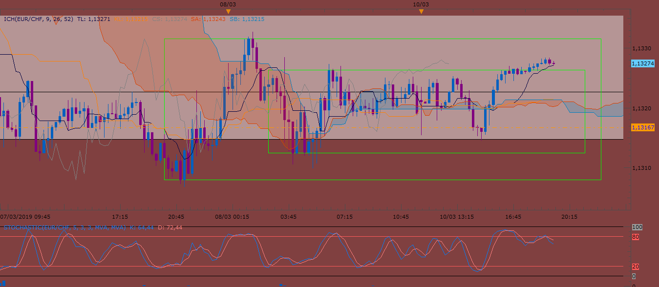
Task: Click the 07:15 time axis label
Action: [x=344, y=216]
